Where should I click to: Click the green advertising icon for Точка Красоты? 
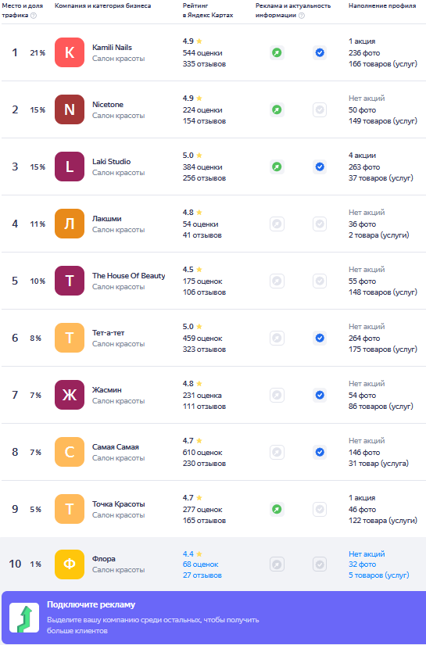pos(277,509)
